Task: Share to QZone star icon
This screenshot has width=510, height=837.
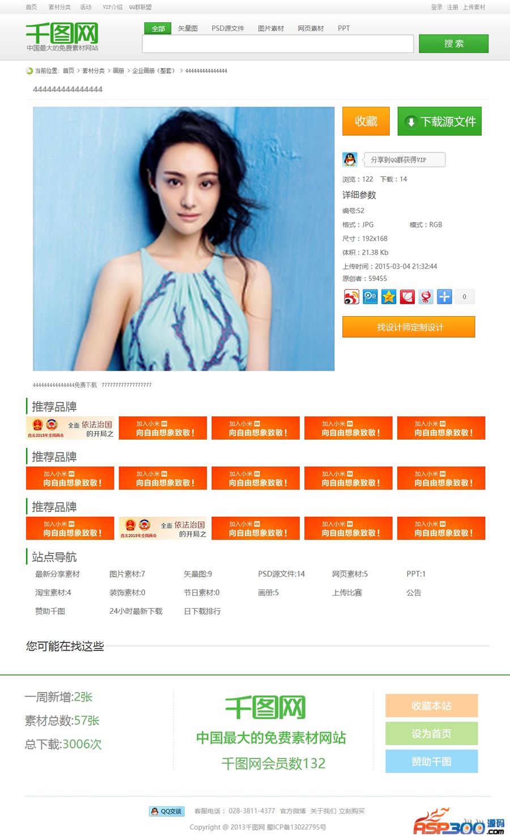Action: pos(389,296)
